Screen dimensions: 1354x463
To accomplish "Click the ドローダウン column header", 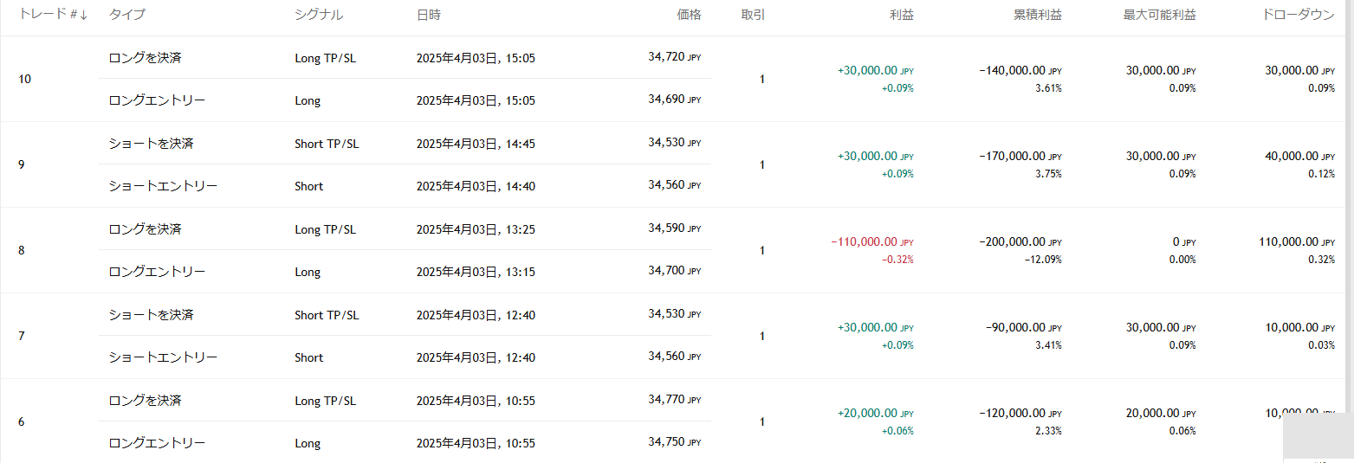I will (1298, 15).
